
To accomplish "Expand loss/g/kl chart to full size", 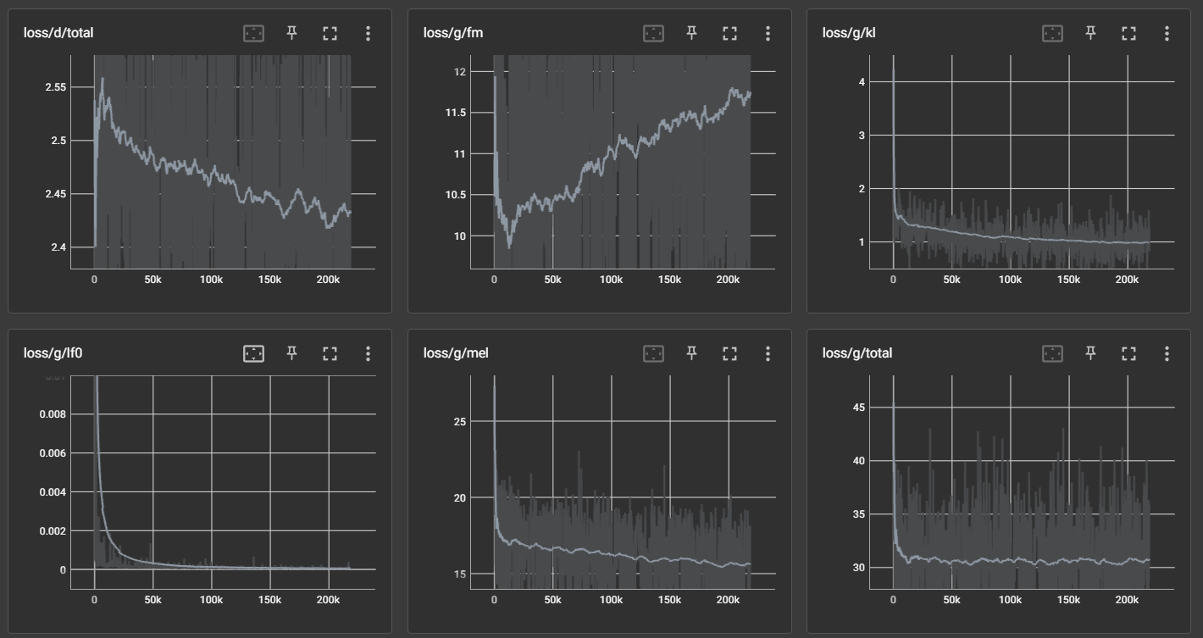I will [1128, 33].
